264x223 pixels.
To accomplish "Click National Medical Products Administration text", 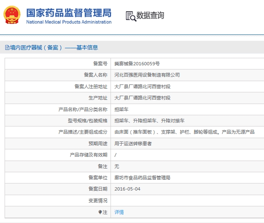I will 69,22.
